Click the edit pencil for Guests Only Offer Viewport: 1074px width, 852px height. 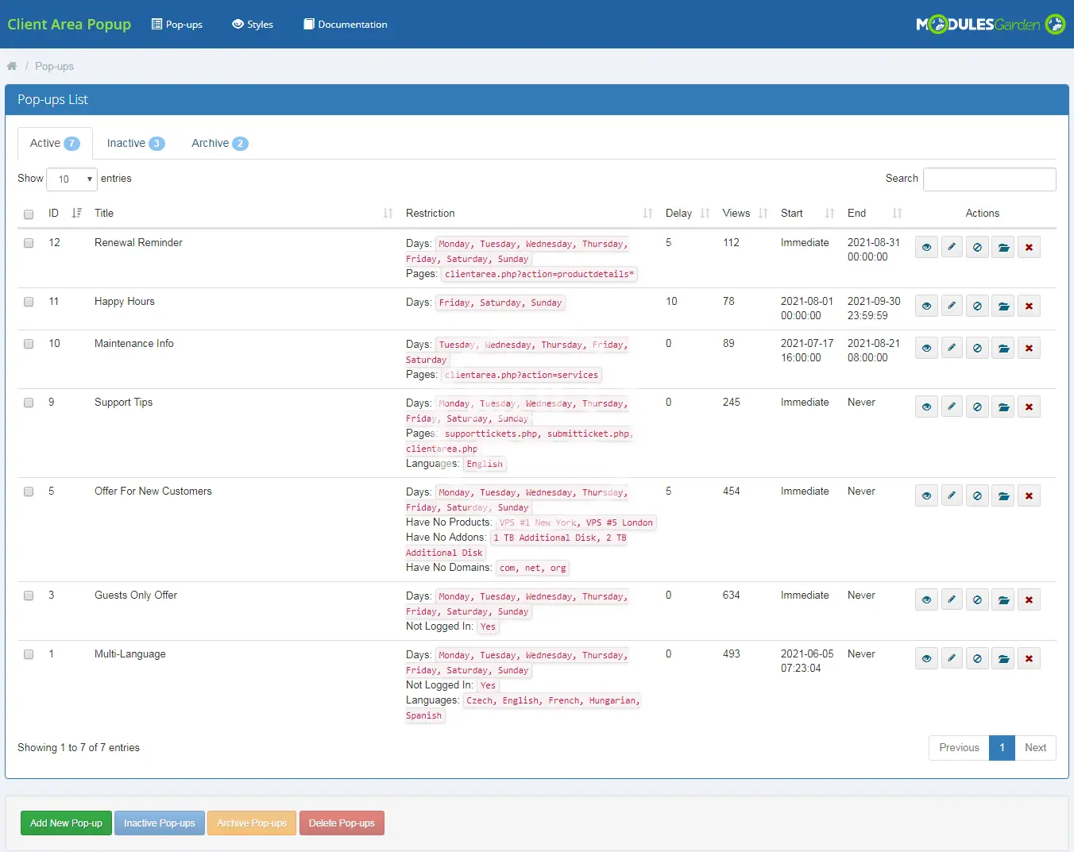(952, 599)
